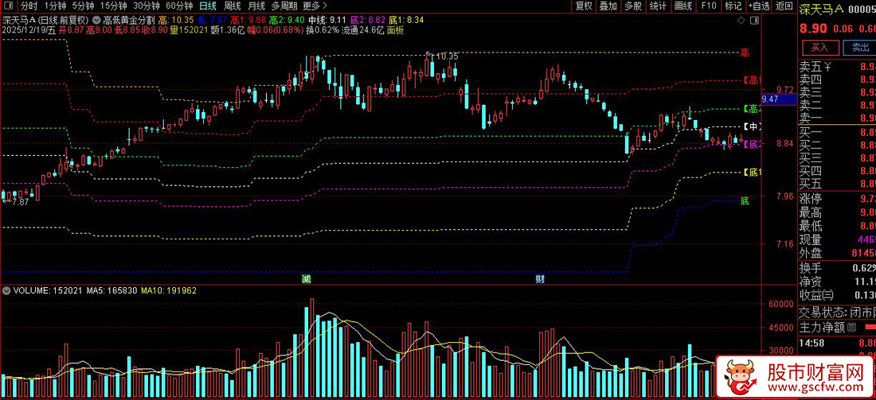The image size is (876, 400).
Task: Switch to the 15分钟 period tab
Action: (x=113, y=6)
